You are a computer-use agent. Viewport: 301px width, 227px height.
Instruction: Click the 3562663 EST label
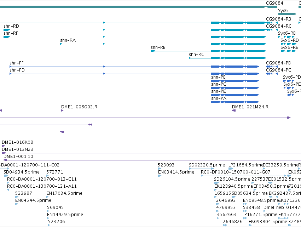[226, 215]
